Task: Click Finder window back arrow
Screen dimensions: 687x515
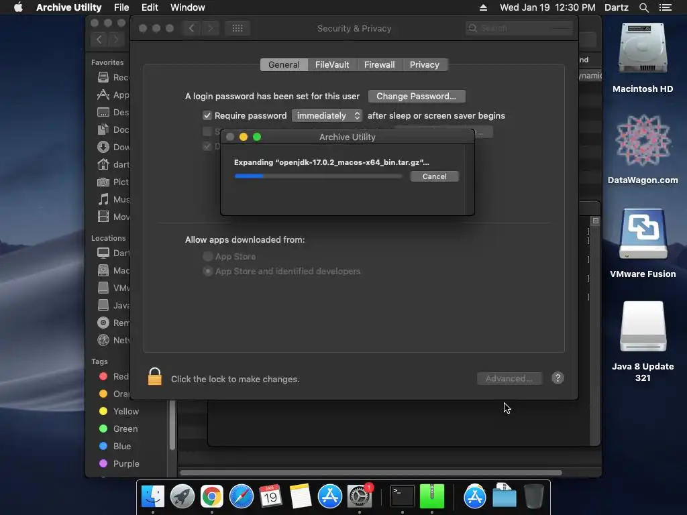Action: pos(99,40)
